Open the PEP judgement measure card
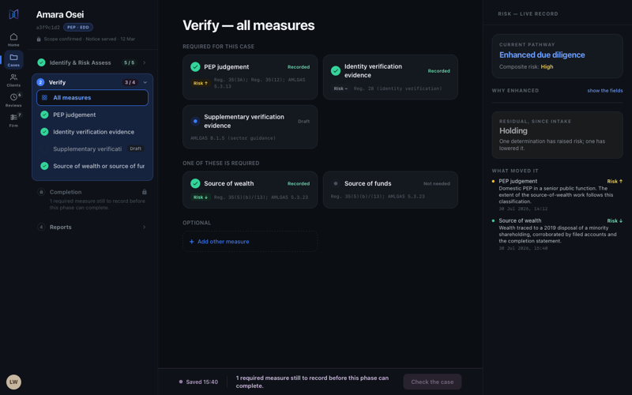632x395 pixels. [250, 77]
